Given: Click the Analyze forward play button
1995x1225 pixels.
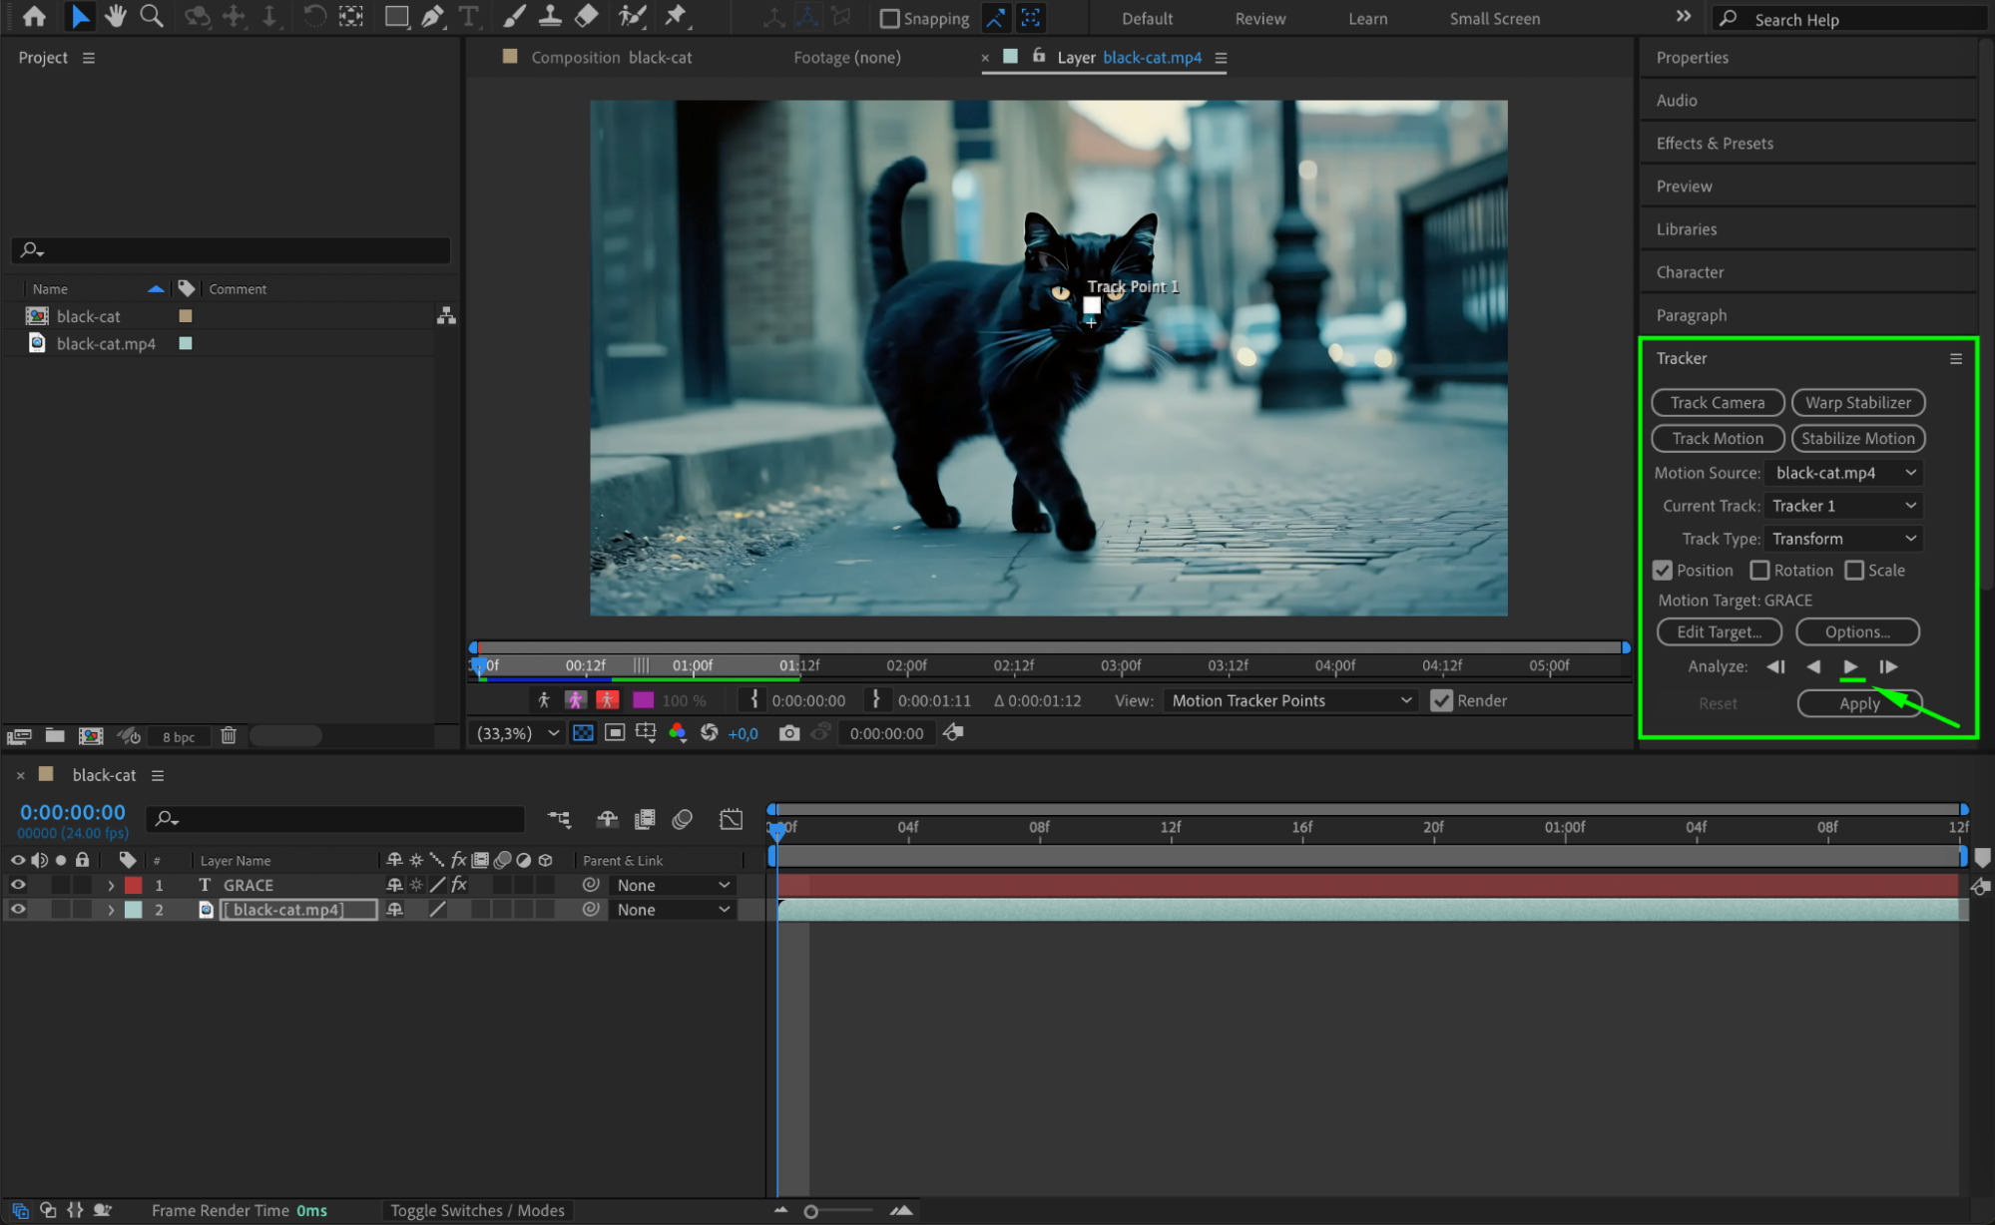Looking at the screenshot, I should click(1850, 666).
